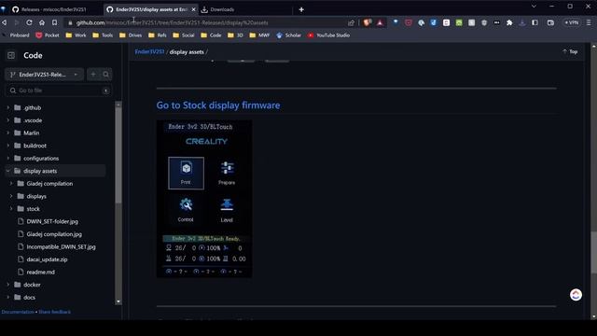Click the Brave Rewards triangle icon
Image resolution: width=597 pixels, height=336 pixels.
(380, 22)
